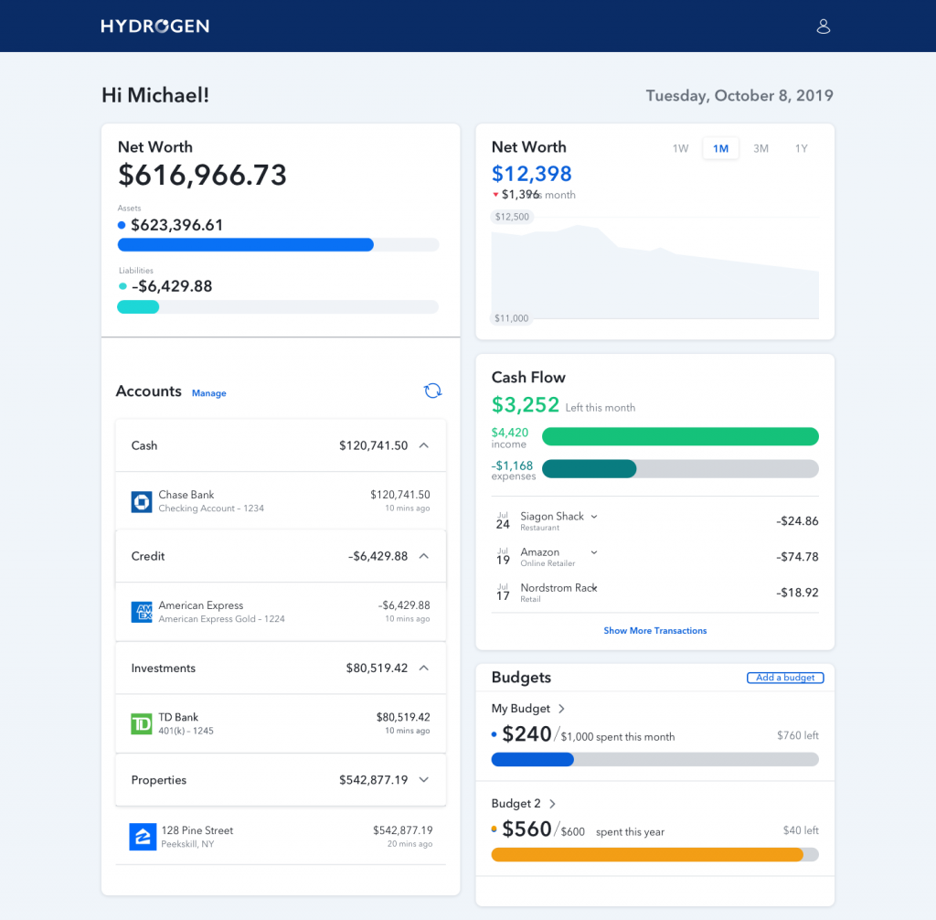Screen dimensions: 936x920
Task: Expand the Properties accounts section
Action: pos(423,780)
